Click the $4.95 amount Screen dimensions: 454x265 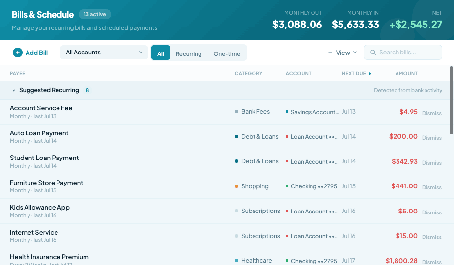point(408,112)
